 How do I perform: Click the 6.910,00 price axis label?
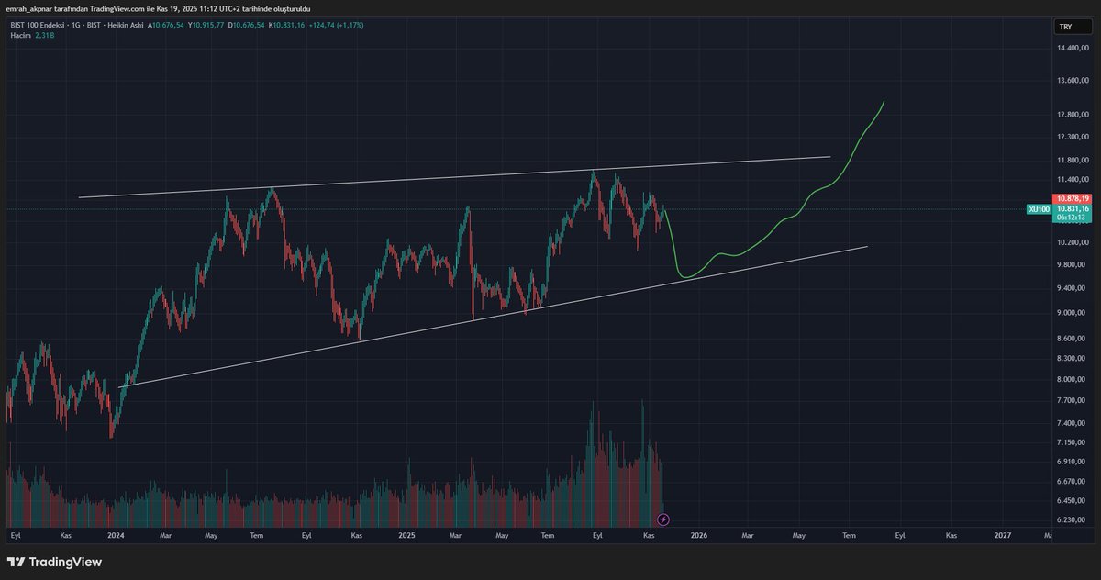[x=1072, y=462]
